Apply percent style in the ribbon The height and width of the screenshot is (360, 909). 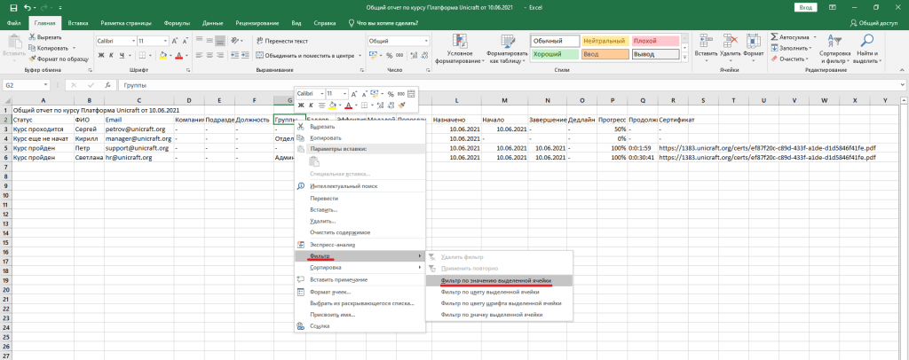pos(389,56)
